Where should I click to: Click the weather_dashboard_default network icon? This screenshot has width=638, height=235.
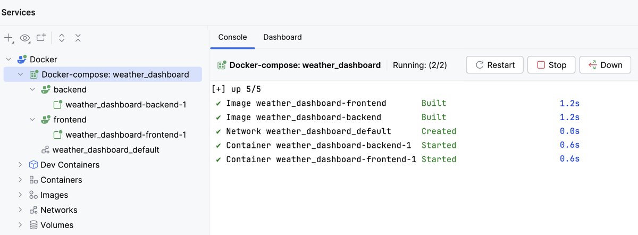tap(46, 150)
